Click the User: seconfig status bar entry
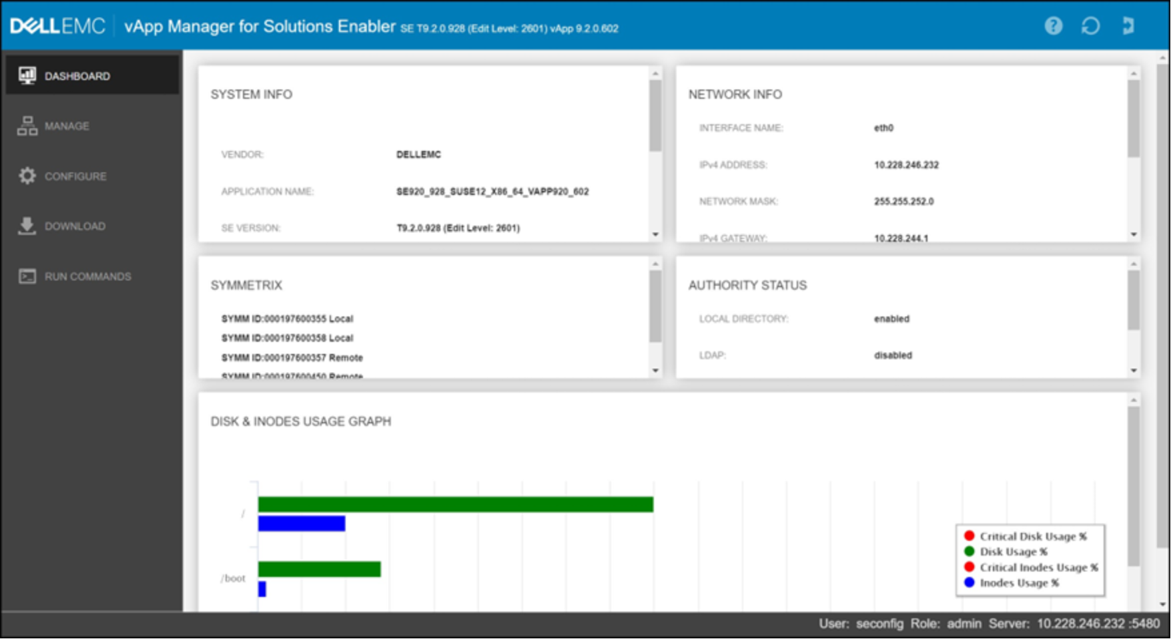Viewport: 1171px width, 639px height. [861, 624]
